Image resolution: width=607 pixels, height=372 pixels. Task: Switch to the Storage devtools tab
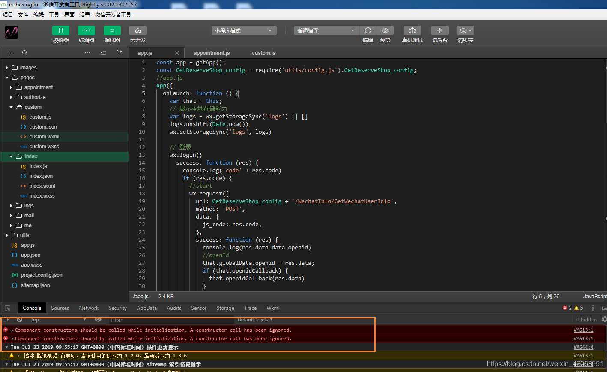[225, 308]
